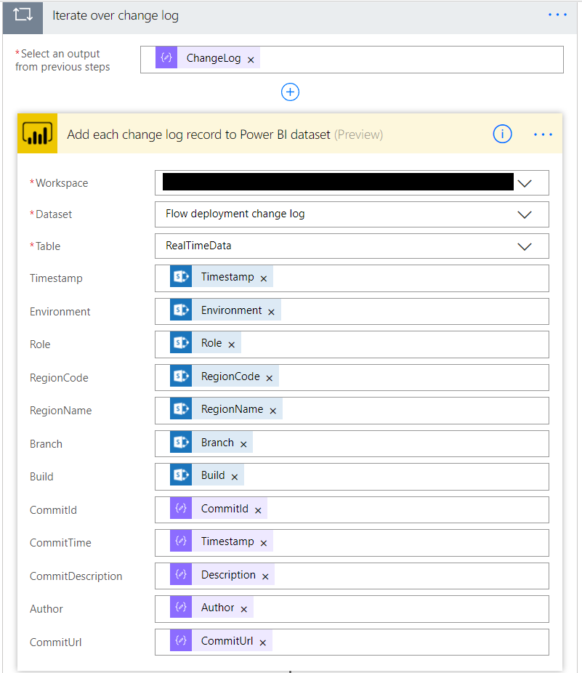Expand the Workspace dropdown
582x673 pixels.
(524, 183)
